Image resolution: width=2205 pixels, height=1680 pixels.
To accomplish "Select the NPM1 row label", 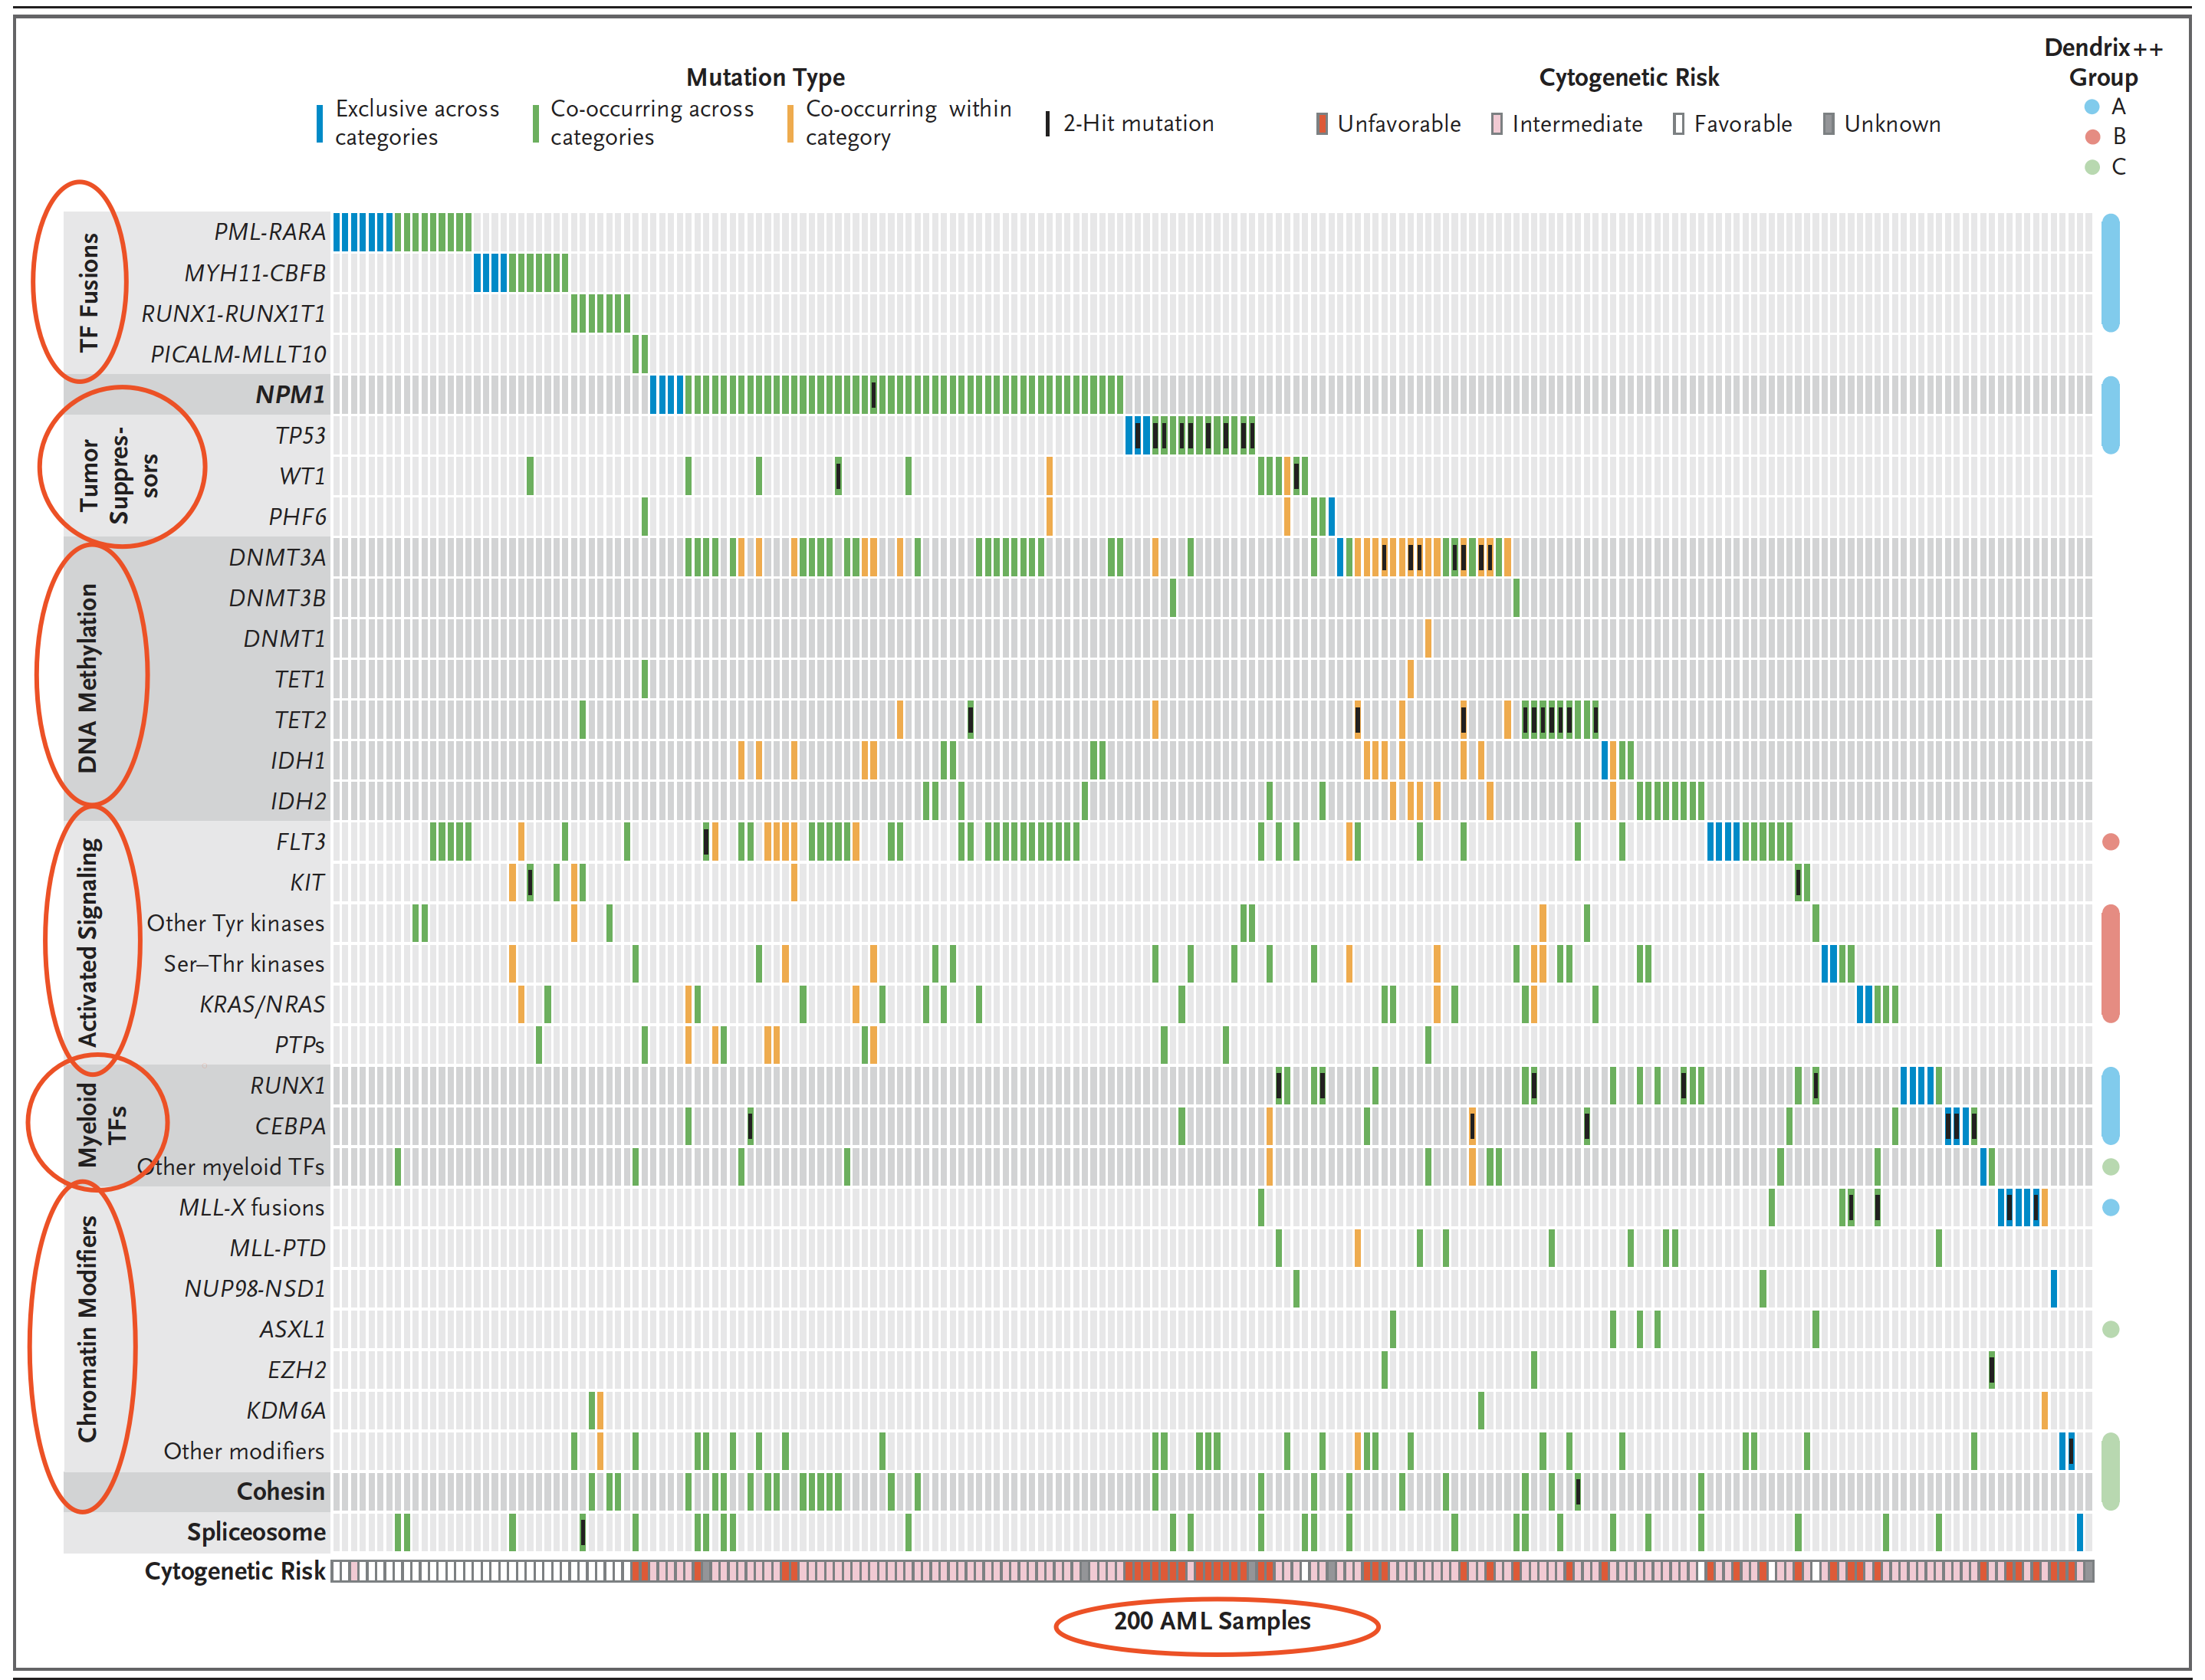I will [290, 395].
